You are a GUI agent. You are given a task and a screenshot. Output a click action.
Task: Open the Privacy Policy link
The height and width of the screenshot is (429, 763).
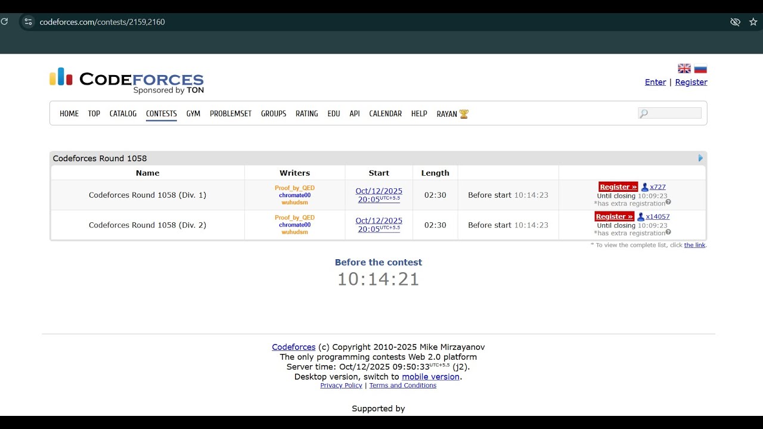pyautogui.click(x=341, y=386)
